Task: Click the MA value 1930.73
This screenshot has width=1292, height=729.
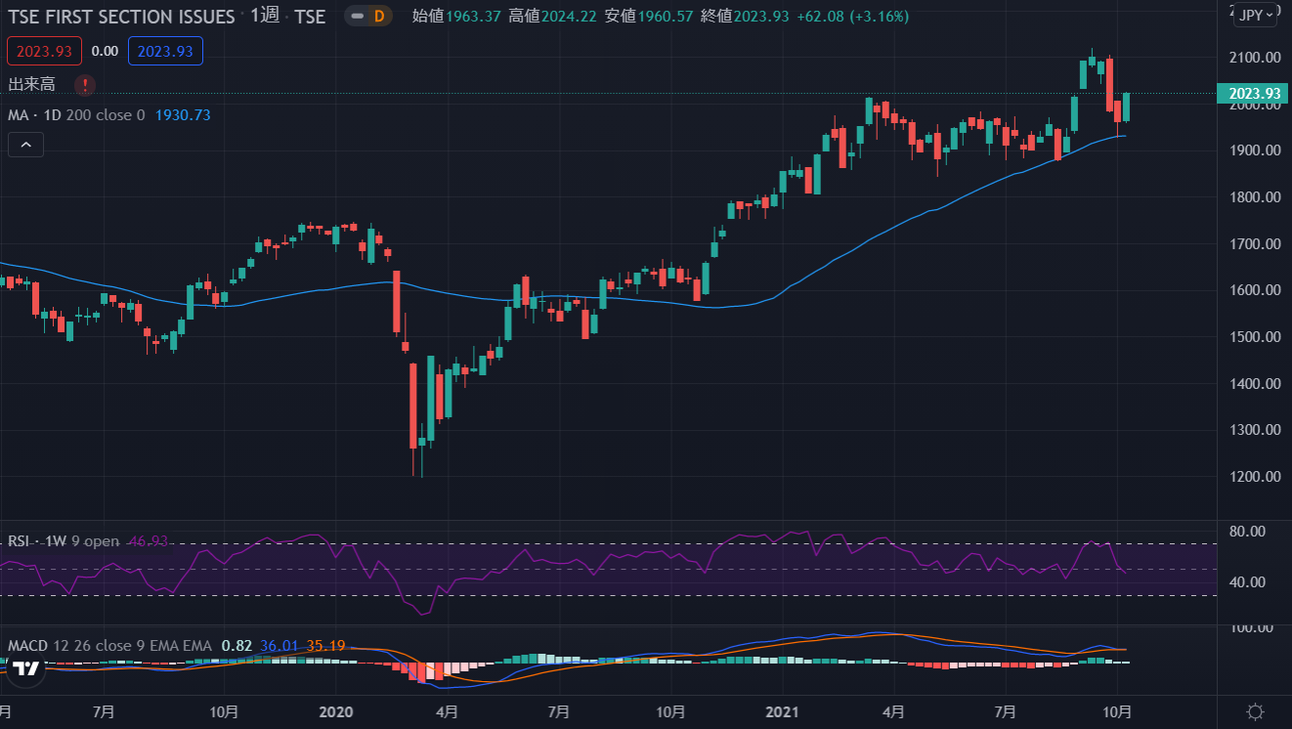Action: pyautogui.click(x=183, y=115)
